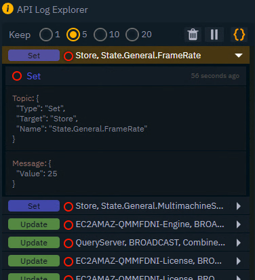The image size is (255, 280).
Task: Select Keep 20 radio option
Action: pyautogui.click(x=132, y=35)
